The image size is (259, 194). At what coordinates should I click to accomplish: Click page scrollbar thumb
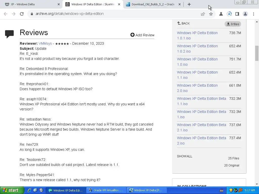257,53
